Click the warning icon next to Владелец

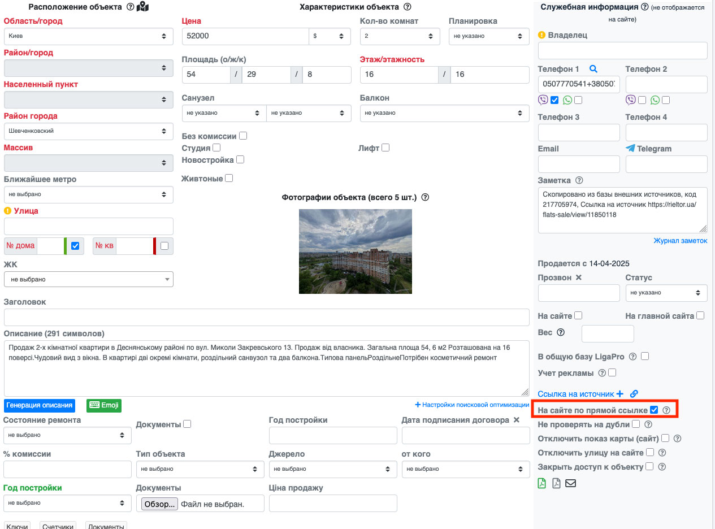pyautogui.click(x=541, y=35)
